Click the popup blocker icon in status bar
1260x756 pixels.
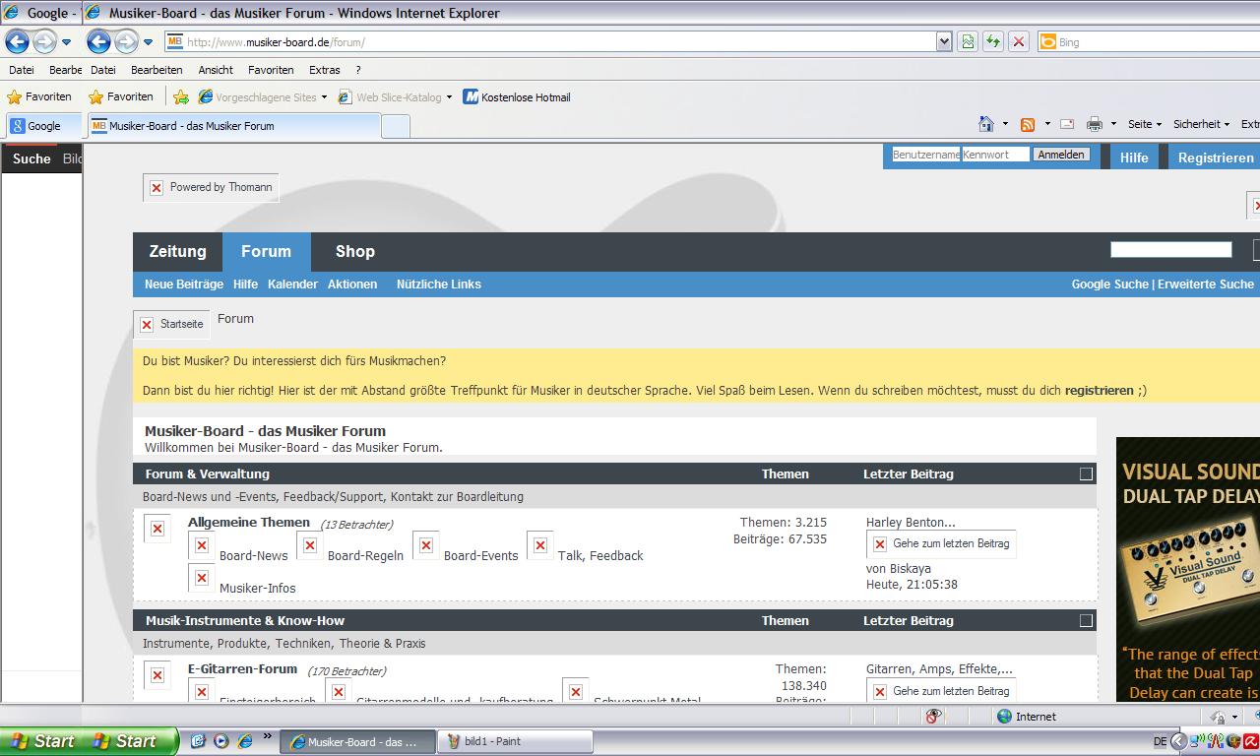(933, 716)
